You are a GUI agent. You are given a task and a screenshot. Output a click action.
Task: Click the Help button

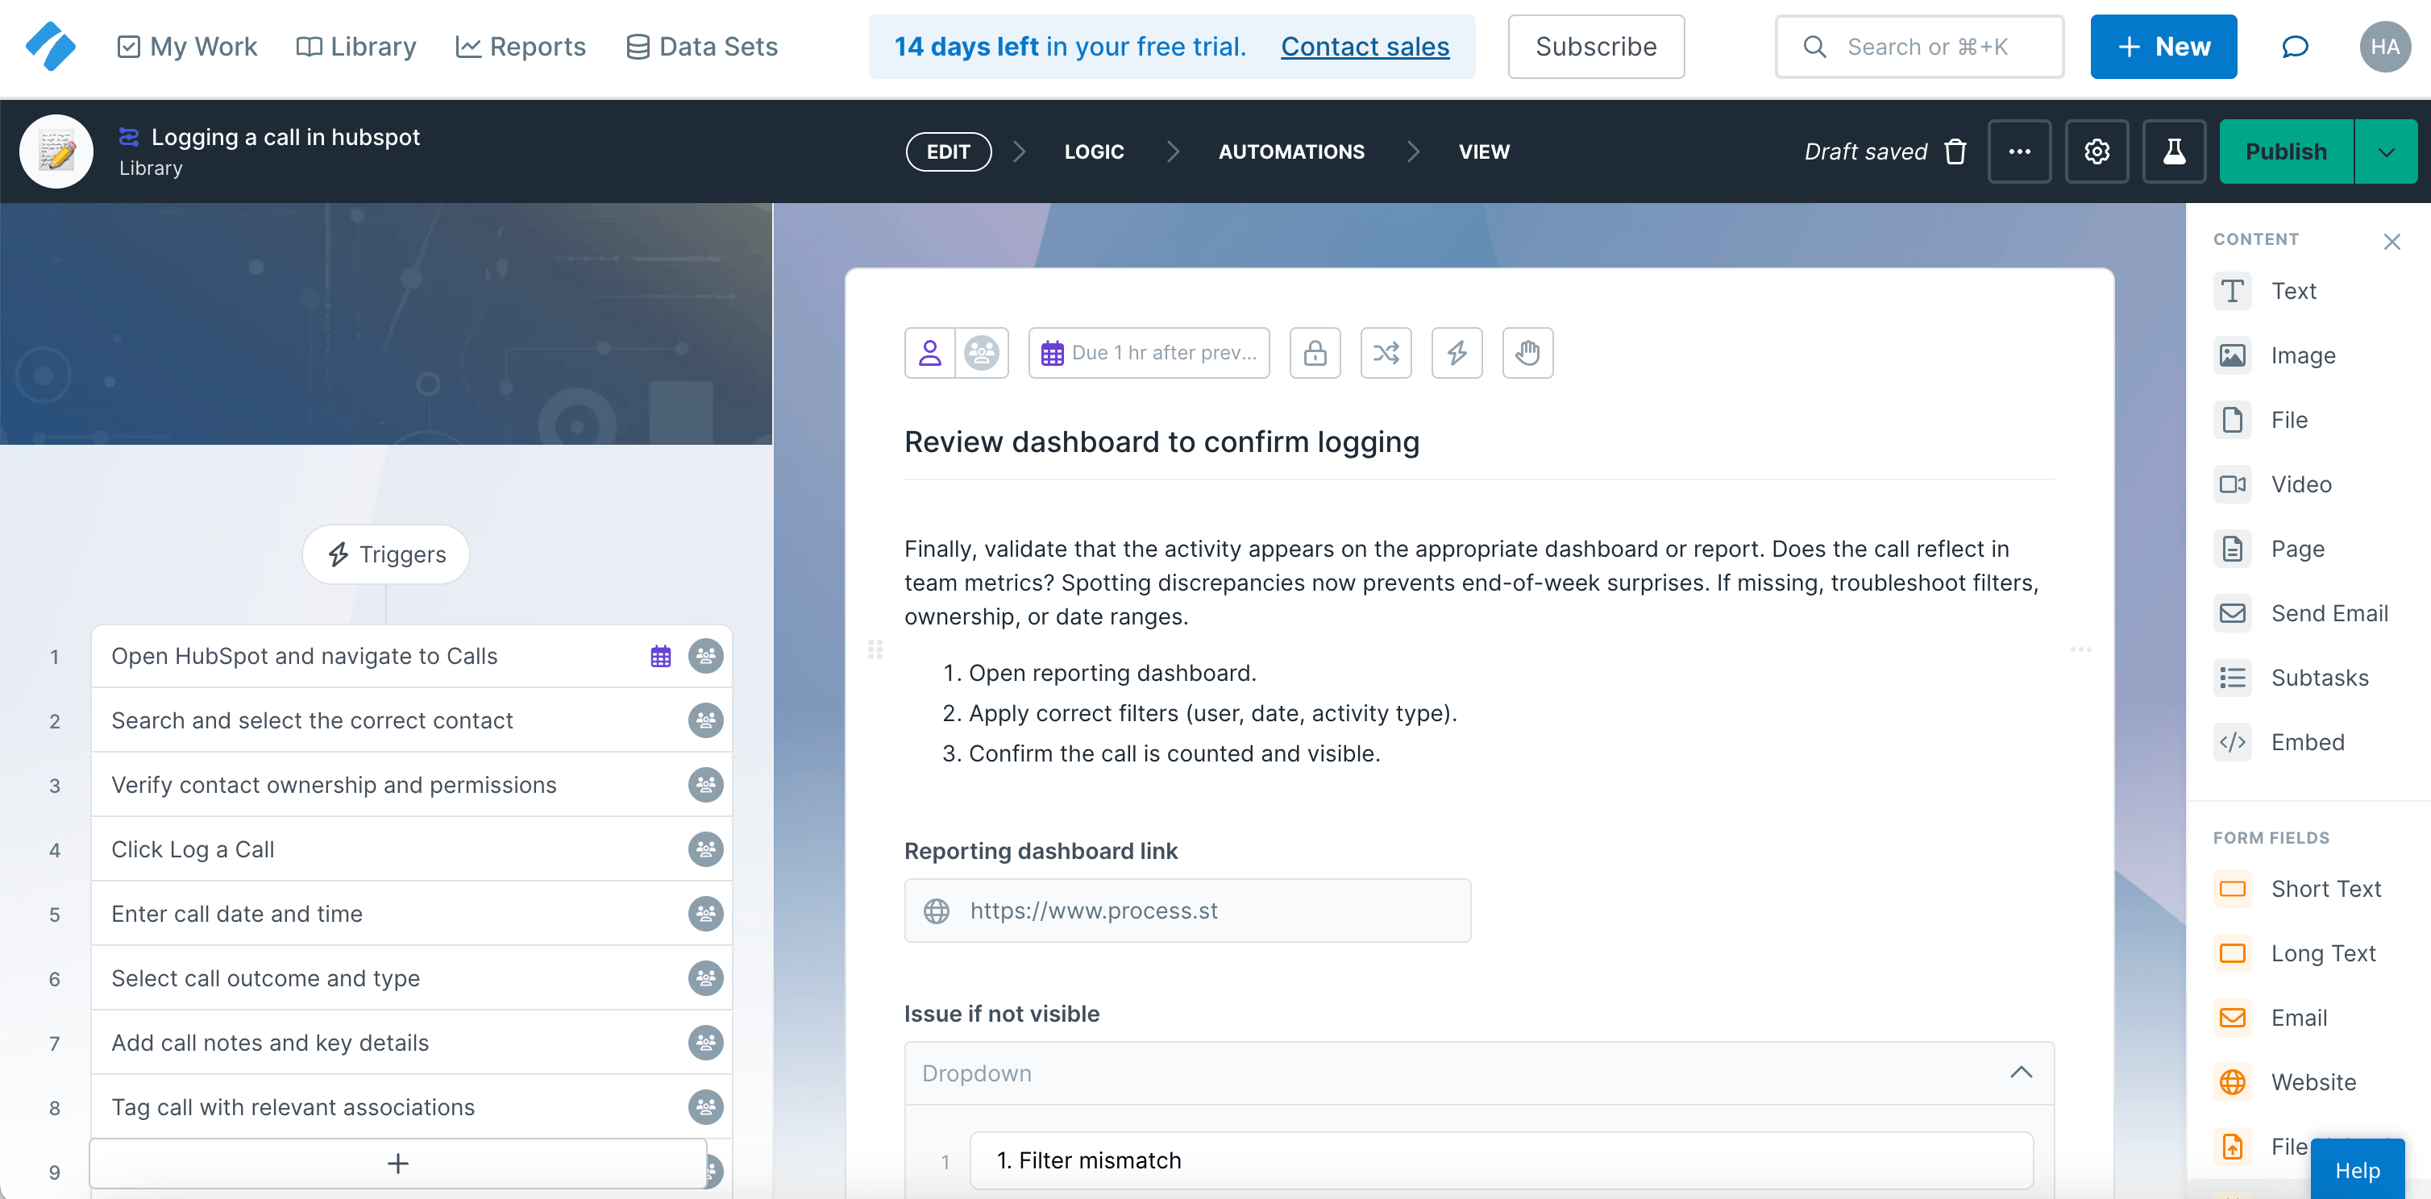click(2358, 1170)
